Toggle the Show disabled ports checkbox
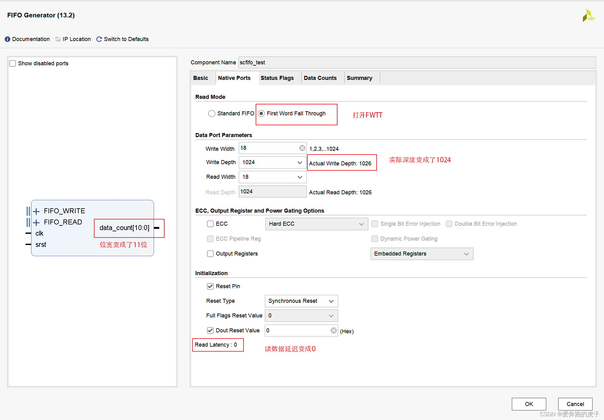 click(12, 63)
